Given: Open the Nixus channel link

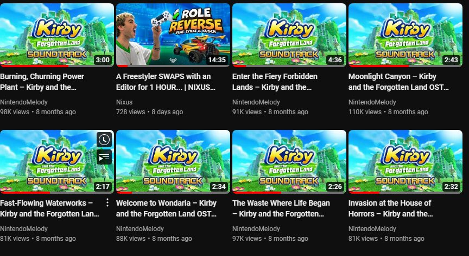Looking at the screenshot, I should click(x=124, y=102).
